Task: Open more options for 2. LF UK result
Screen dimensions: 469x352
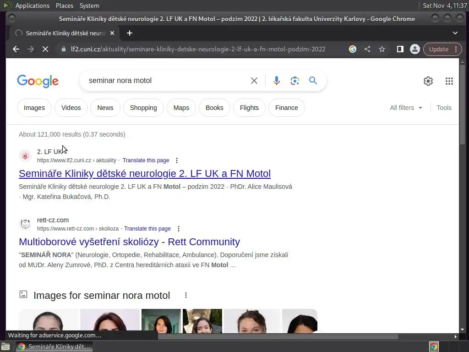Action: [177, 160]
